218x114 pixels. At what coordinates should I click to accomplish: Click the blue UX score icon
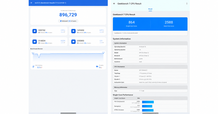[73, 42]
